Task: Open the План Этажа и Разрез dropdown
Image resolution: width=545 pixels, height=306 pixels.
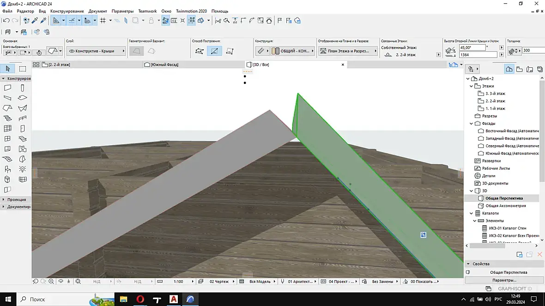Action: click(348, 51)
